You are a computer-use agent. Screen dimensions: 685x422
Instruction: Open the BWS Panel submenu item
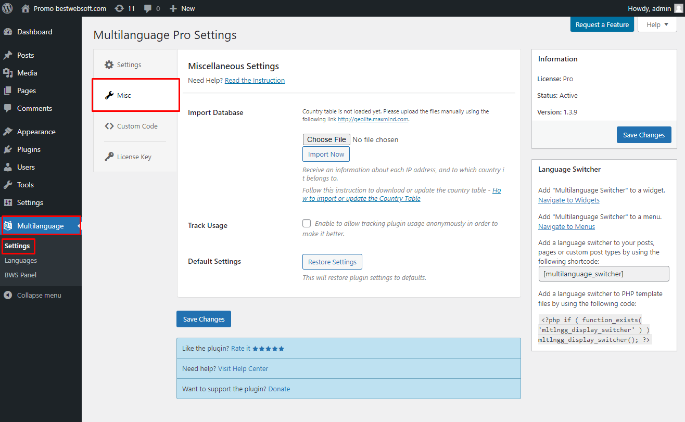(21, 275)
